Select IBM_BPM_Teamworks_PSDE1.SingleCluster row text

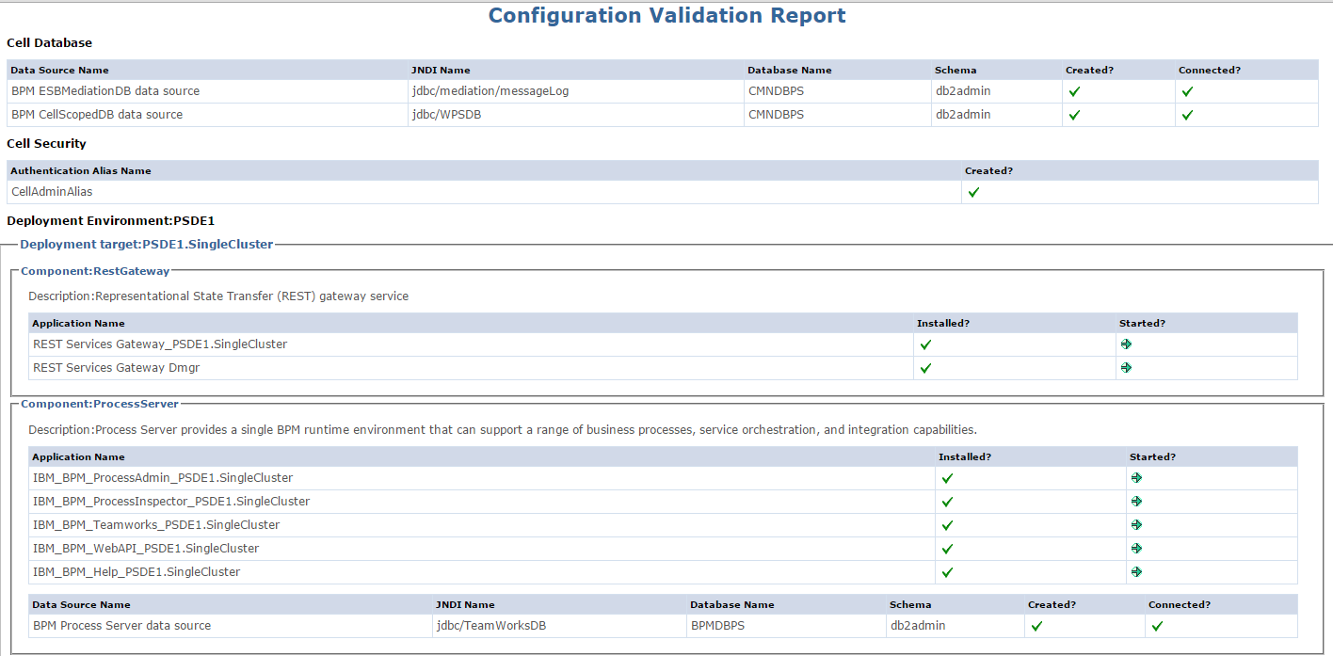pyautogui.click(x=156, y=525)
